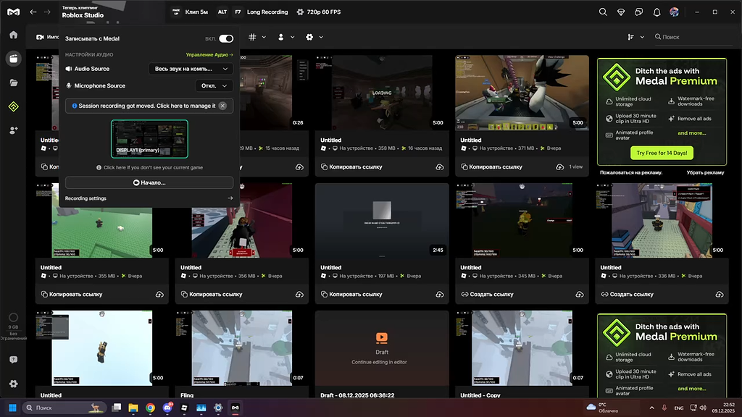
Task: Open the Home page in sidebar
Action: pos(13,35)
